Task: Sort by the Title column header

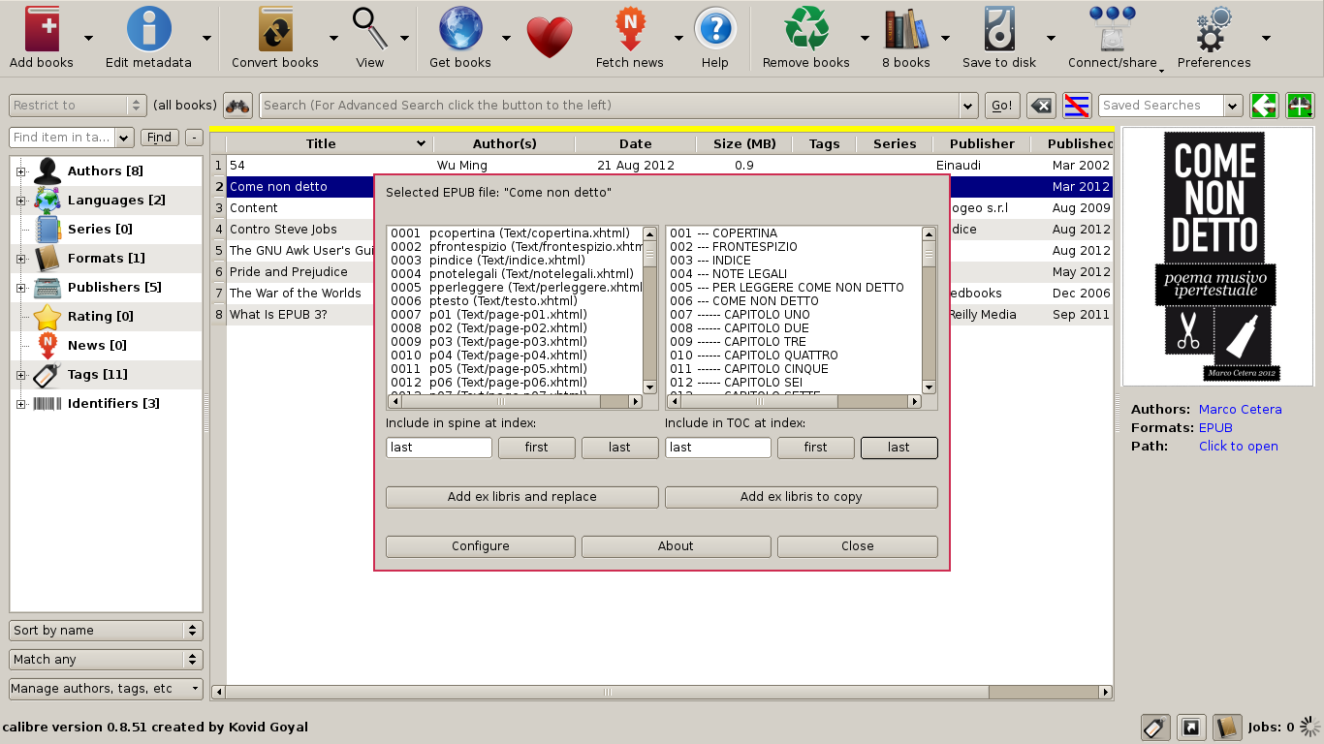Action: (321, 144)
